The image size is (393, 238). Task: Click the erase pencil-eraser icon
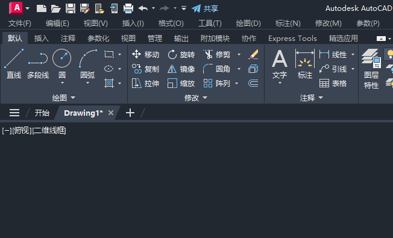253,54
